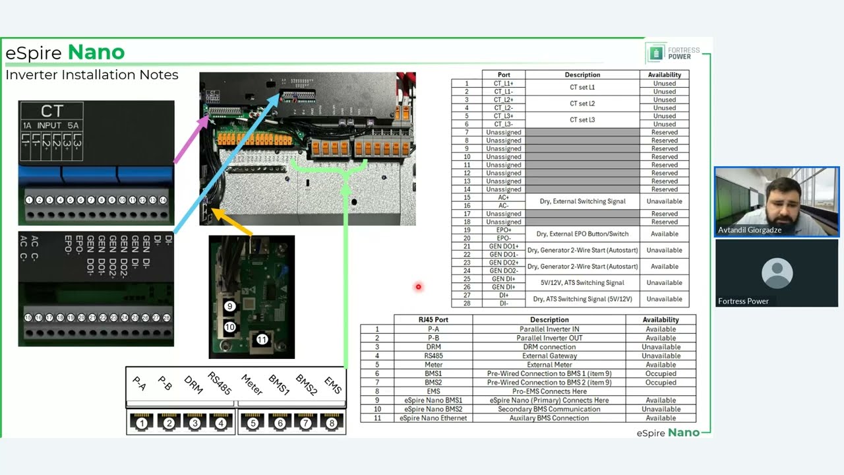Click board port marker 11
844x475 pixels.
262,339
